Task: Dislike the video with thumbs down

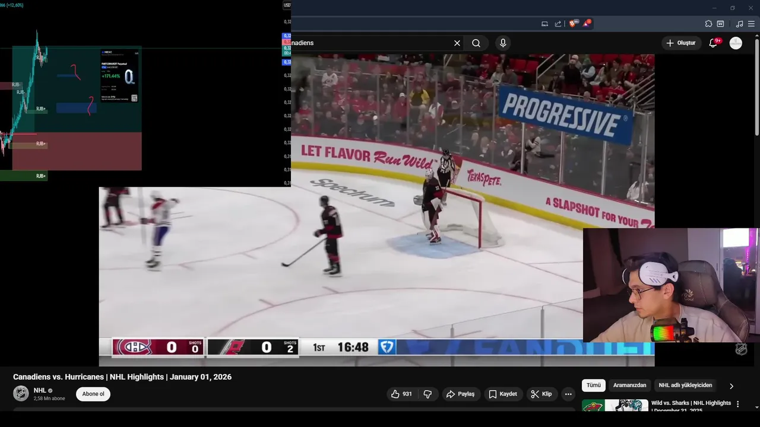Action: pyautogui.click(x=427, y=394)
